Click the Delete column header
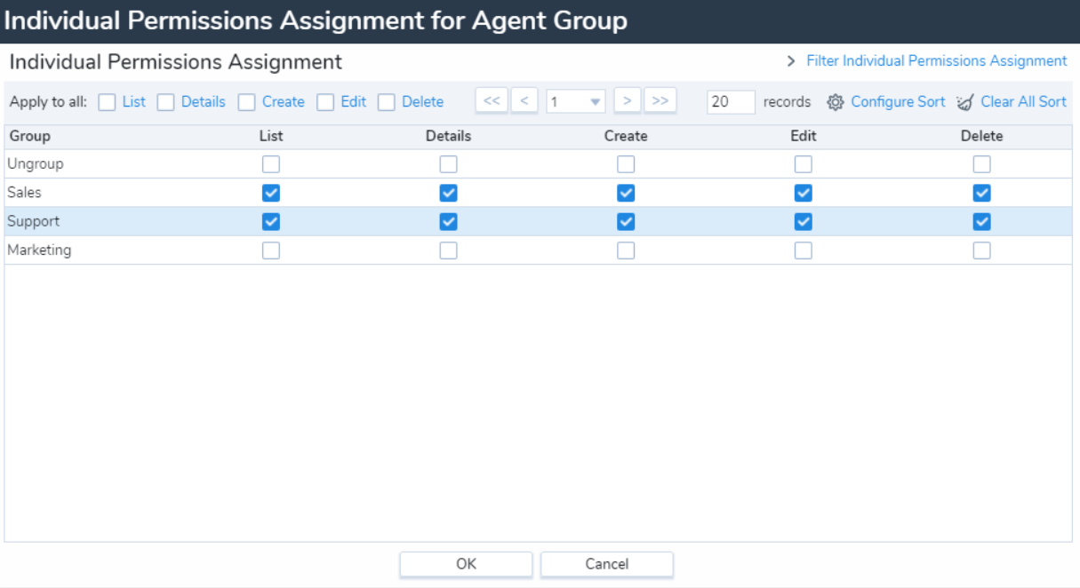1080x588 pixels. 981,136
